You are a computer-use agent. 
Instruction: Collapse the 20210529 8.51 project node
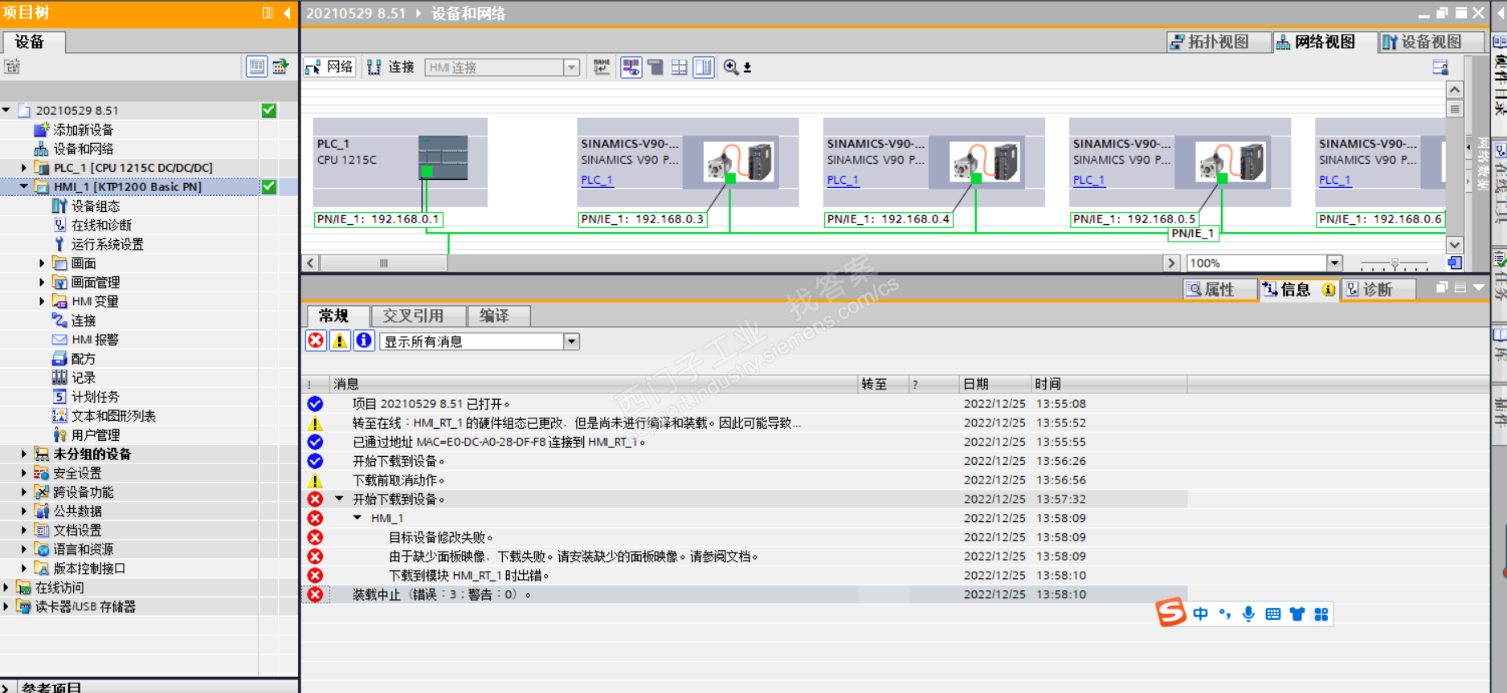coord(6,110)
